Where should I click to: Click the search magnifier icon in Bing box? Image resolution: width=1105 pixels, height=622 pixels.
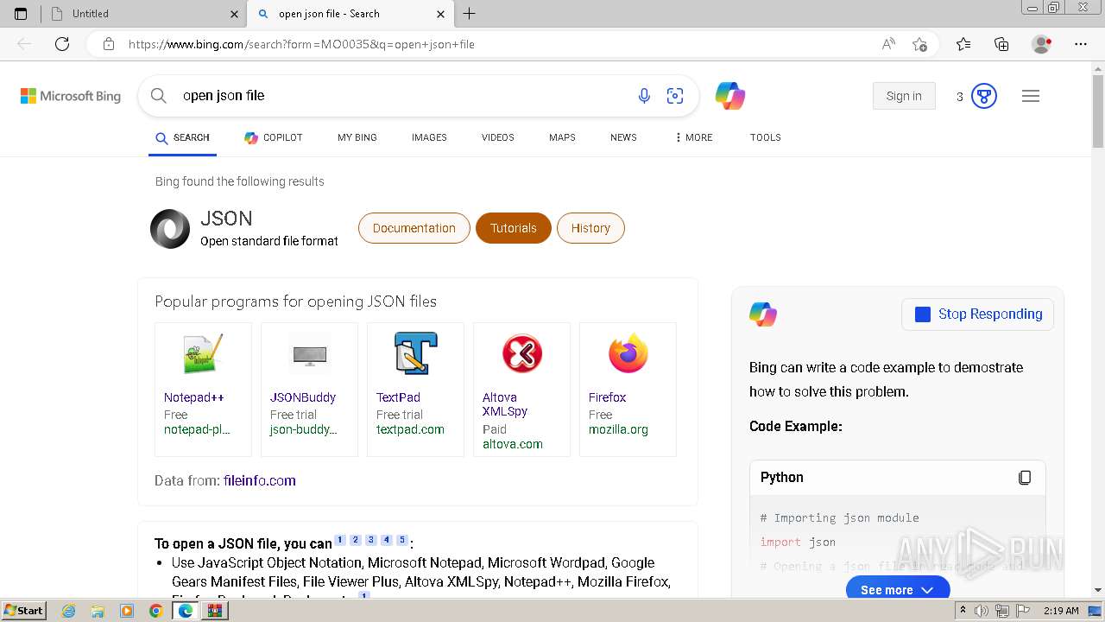159,96
